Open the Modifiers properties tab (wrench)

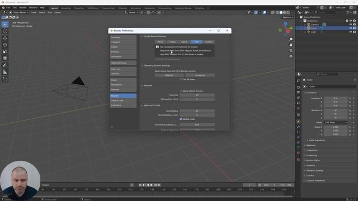[298, 127]
